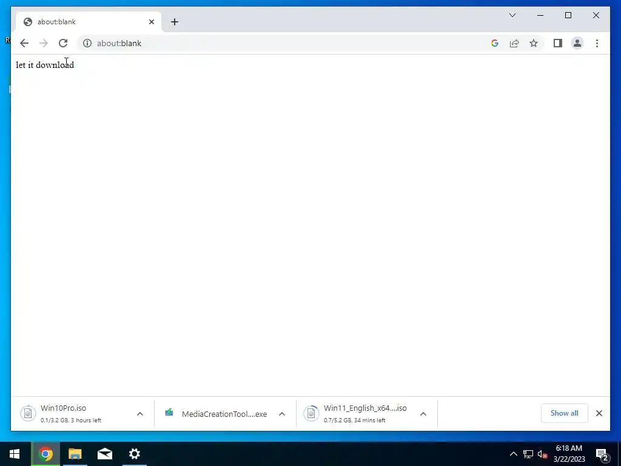Bookmark this tab with the star icon
This screenshot has width=621, height=466.
[x=534, y=43]
